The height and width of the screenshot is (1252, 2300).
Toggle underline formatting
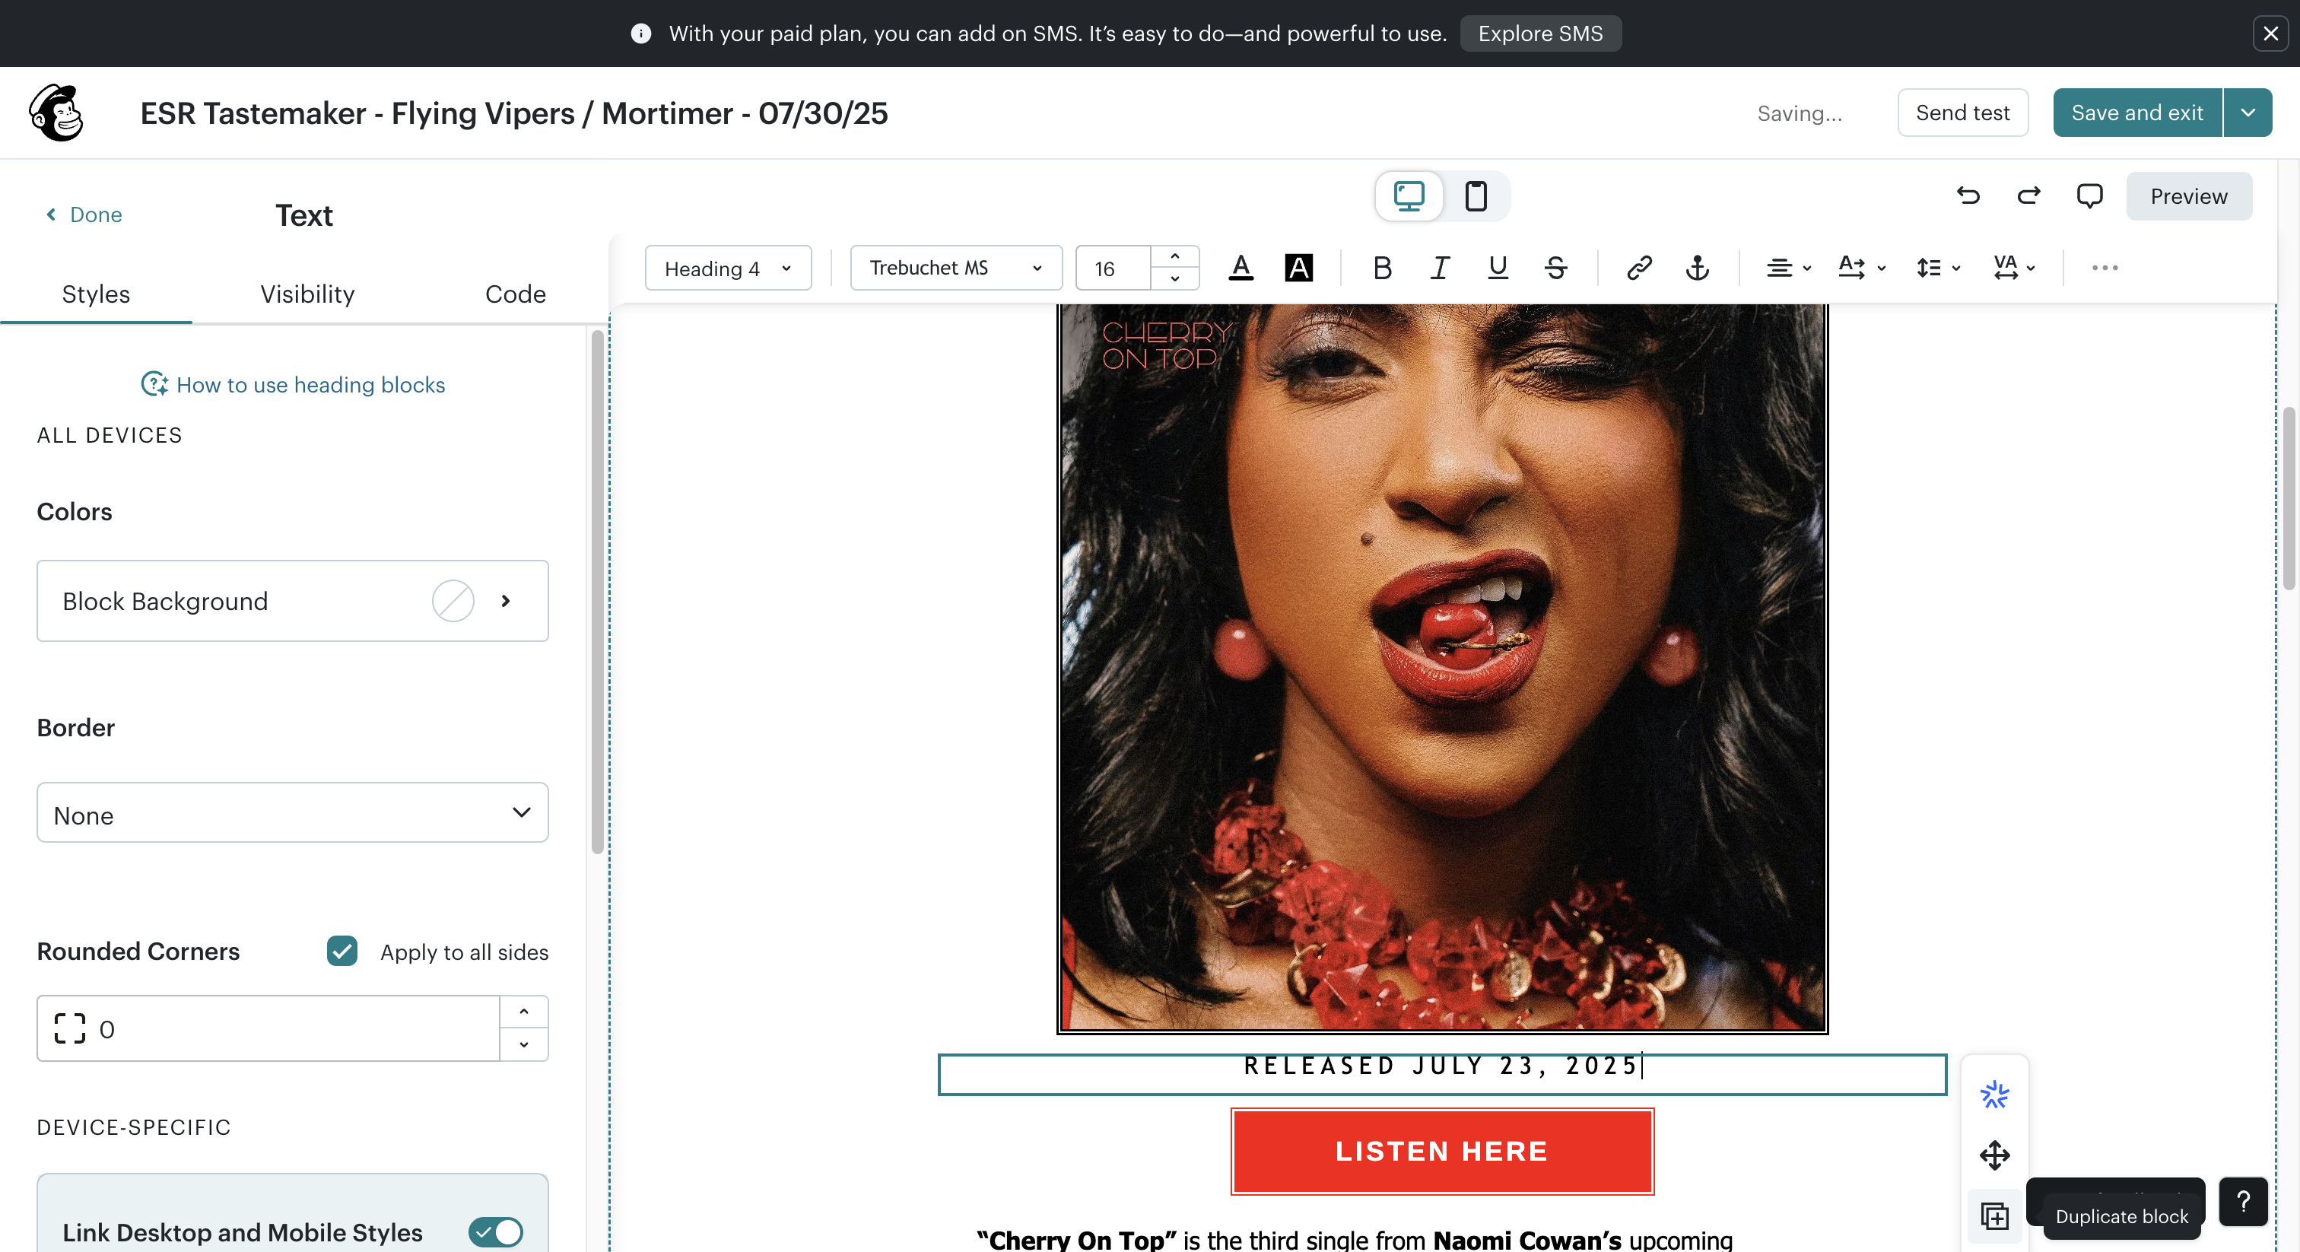tap(1498, 268)
